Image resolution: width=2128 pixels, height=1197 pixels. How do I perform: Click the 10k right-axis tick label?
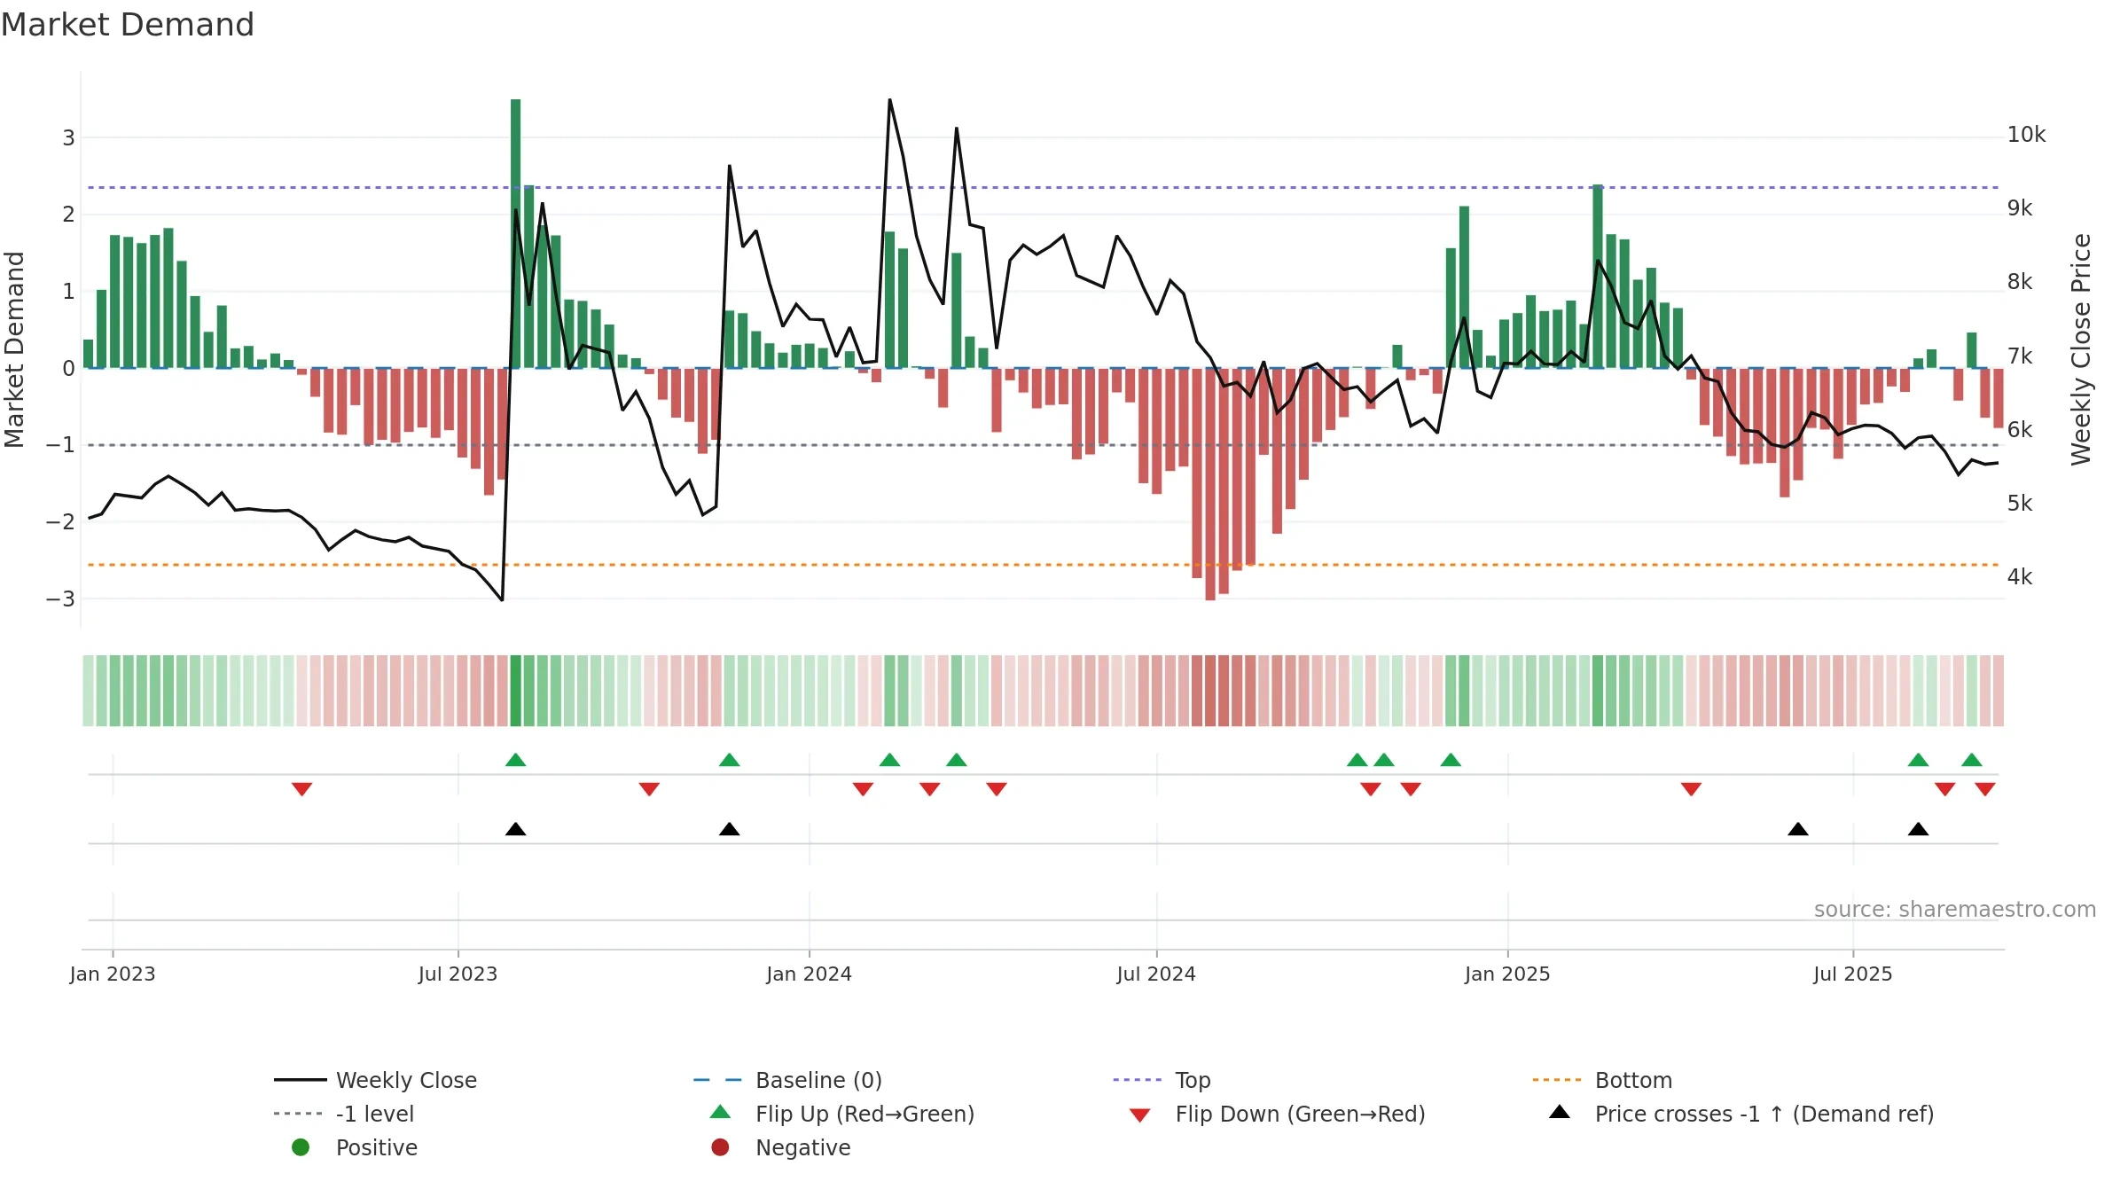pos(2026,135)
